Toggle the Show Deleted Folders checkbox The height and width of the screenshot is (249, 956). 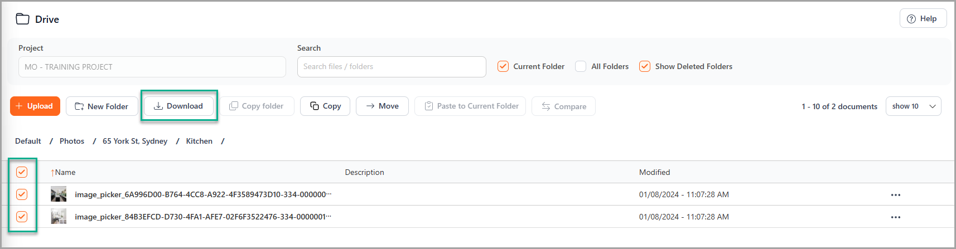(x=645, y=66)
